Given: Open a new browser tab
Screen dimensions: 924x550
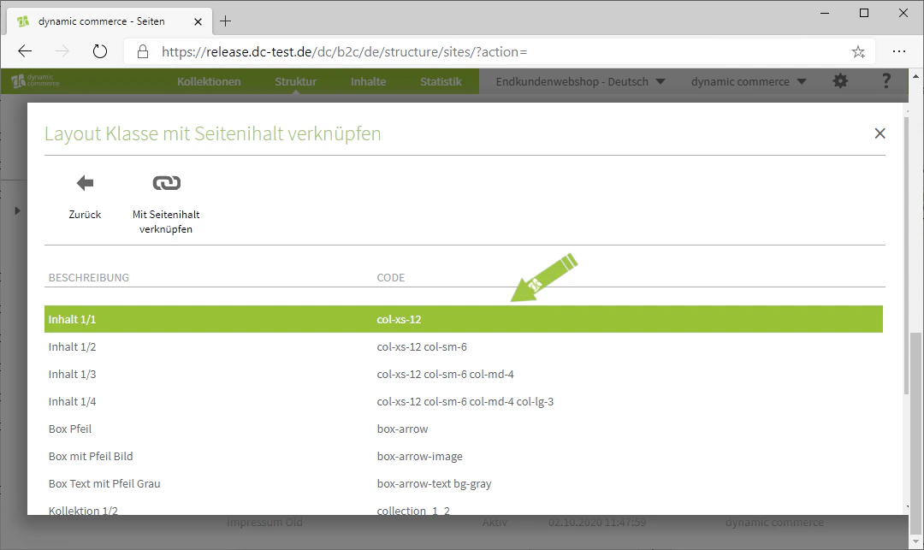Looking at the screenshot, I should [x=225, y=21].
